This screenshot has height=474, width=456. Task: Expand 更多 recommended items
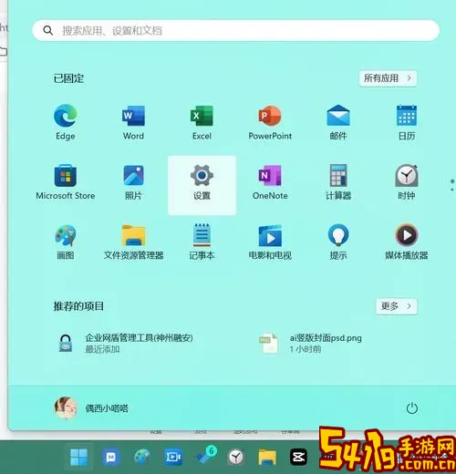(x=397, y=306)
